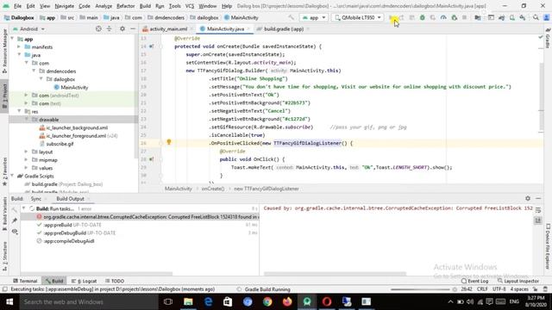
Task: Toggle the read-only lock icon in status bar
Action: tap(535, 289)
